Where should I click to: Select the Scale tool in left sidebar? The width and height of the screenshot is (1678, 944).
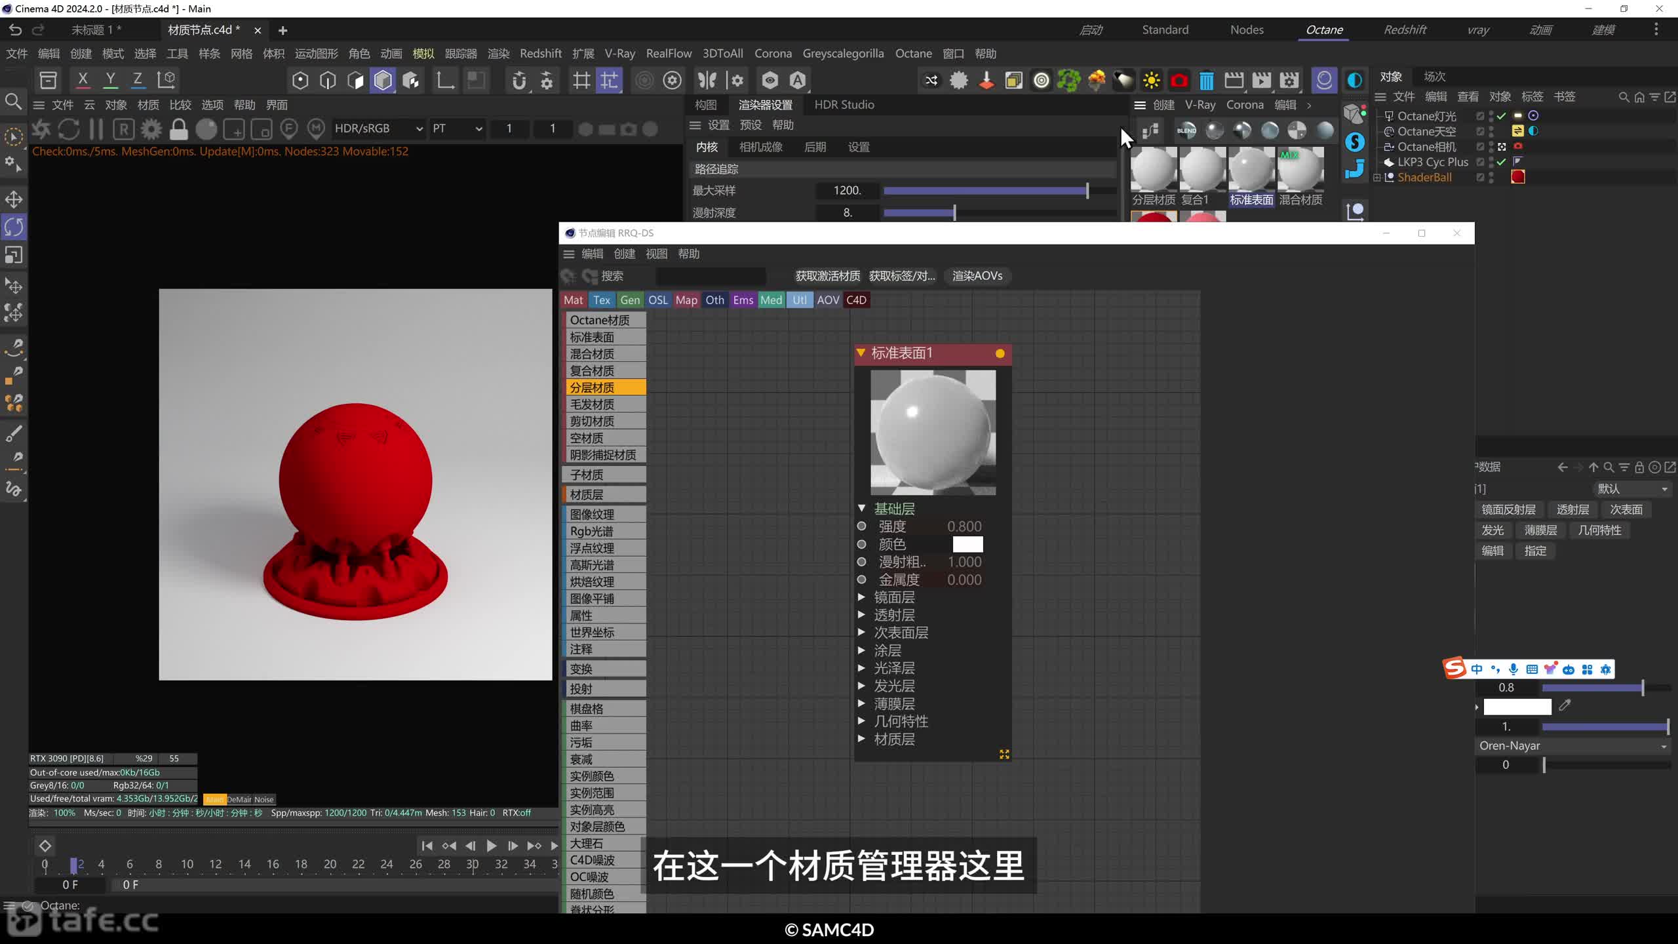pos(14,255)
